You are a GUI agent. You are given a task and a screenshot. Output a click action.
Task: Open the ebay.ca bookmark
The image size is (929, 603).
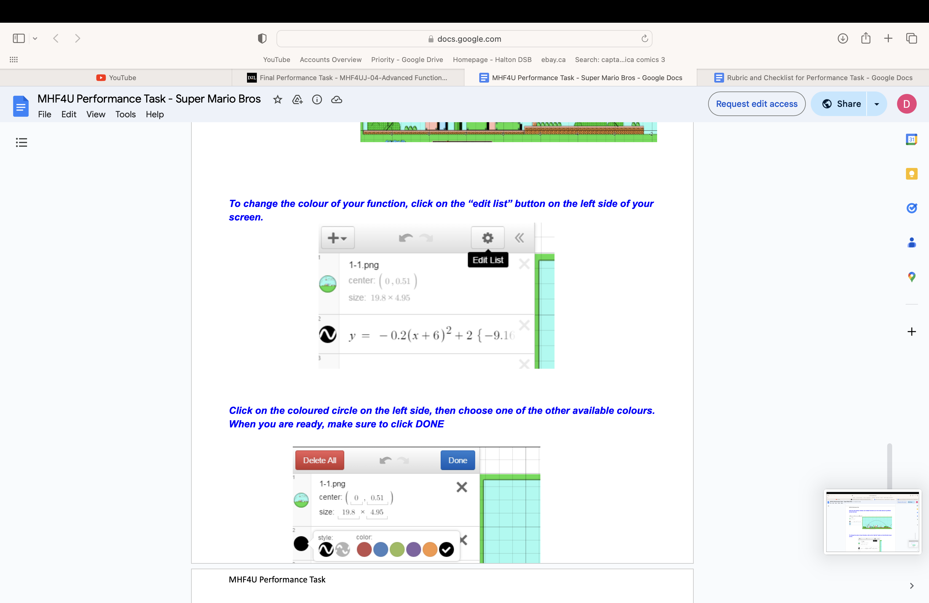[553, 60]
